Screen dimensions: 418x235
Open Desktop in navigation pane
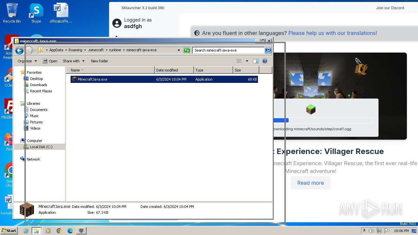coord(36,79)
